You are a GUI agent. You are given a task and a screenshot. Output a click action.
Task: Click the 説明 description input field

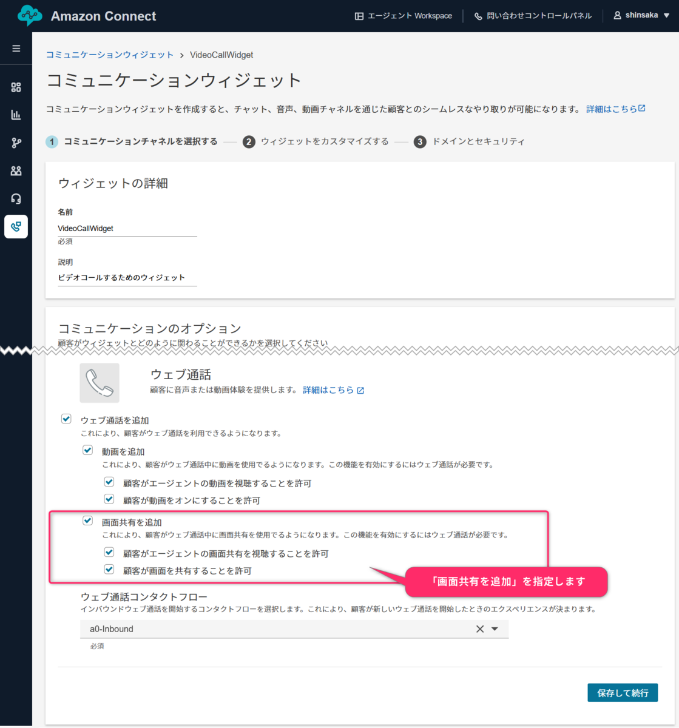click(x=127, y=278)
